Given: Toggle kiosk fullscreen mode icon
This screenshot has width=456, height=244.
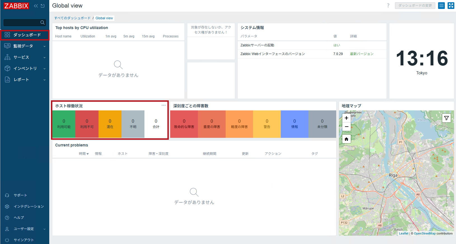Looking at the screenshot, I should pyautogui.click(x=451, y=6).
